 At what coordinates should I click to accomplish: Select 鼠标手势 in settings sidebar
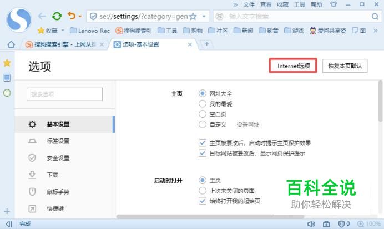pos(65,192)
